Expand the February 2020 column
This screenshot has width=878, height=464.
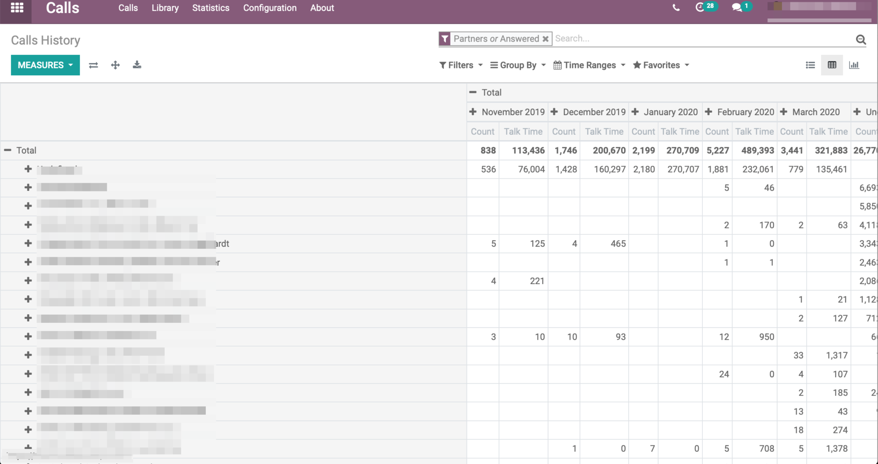point(709,112)
